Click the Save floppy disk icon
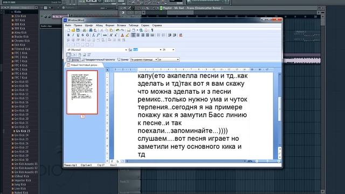Image resolution: width=345 pixels, height=194 pixels. pyautogui.click(x=78, y=30)
